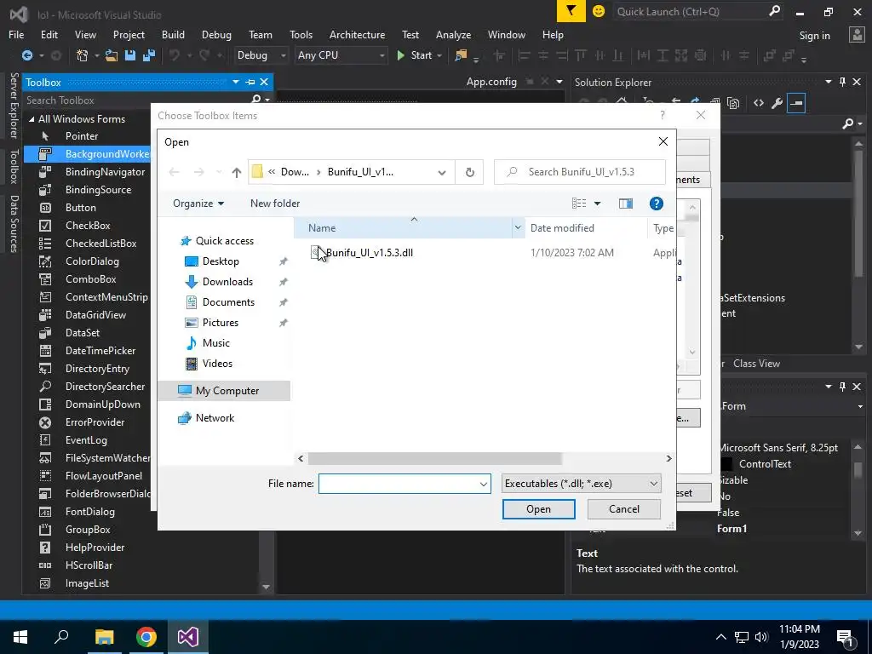872x654 pixels.
Task: Switch to the App.config document tab
Action: 491,82
